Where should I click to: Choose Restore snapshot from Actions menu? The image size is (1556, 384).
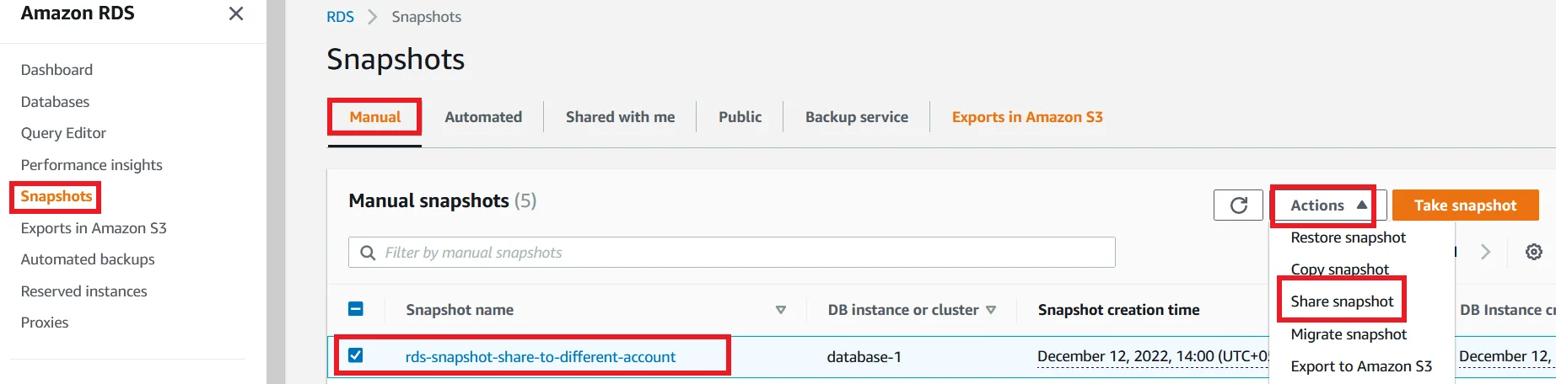point(1348,237)
